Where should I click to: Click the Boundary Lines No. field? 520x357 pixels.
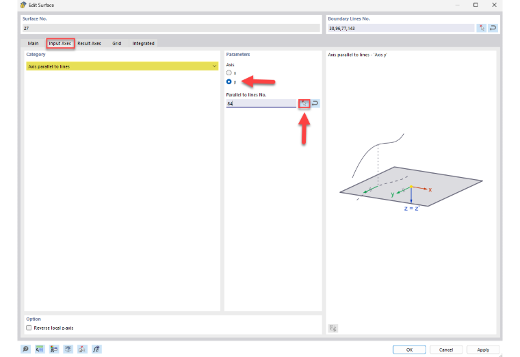[401, 28]
